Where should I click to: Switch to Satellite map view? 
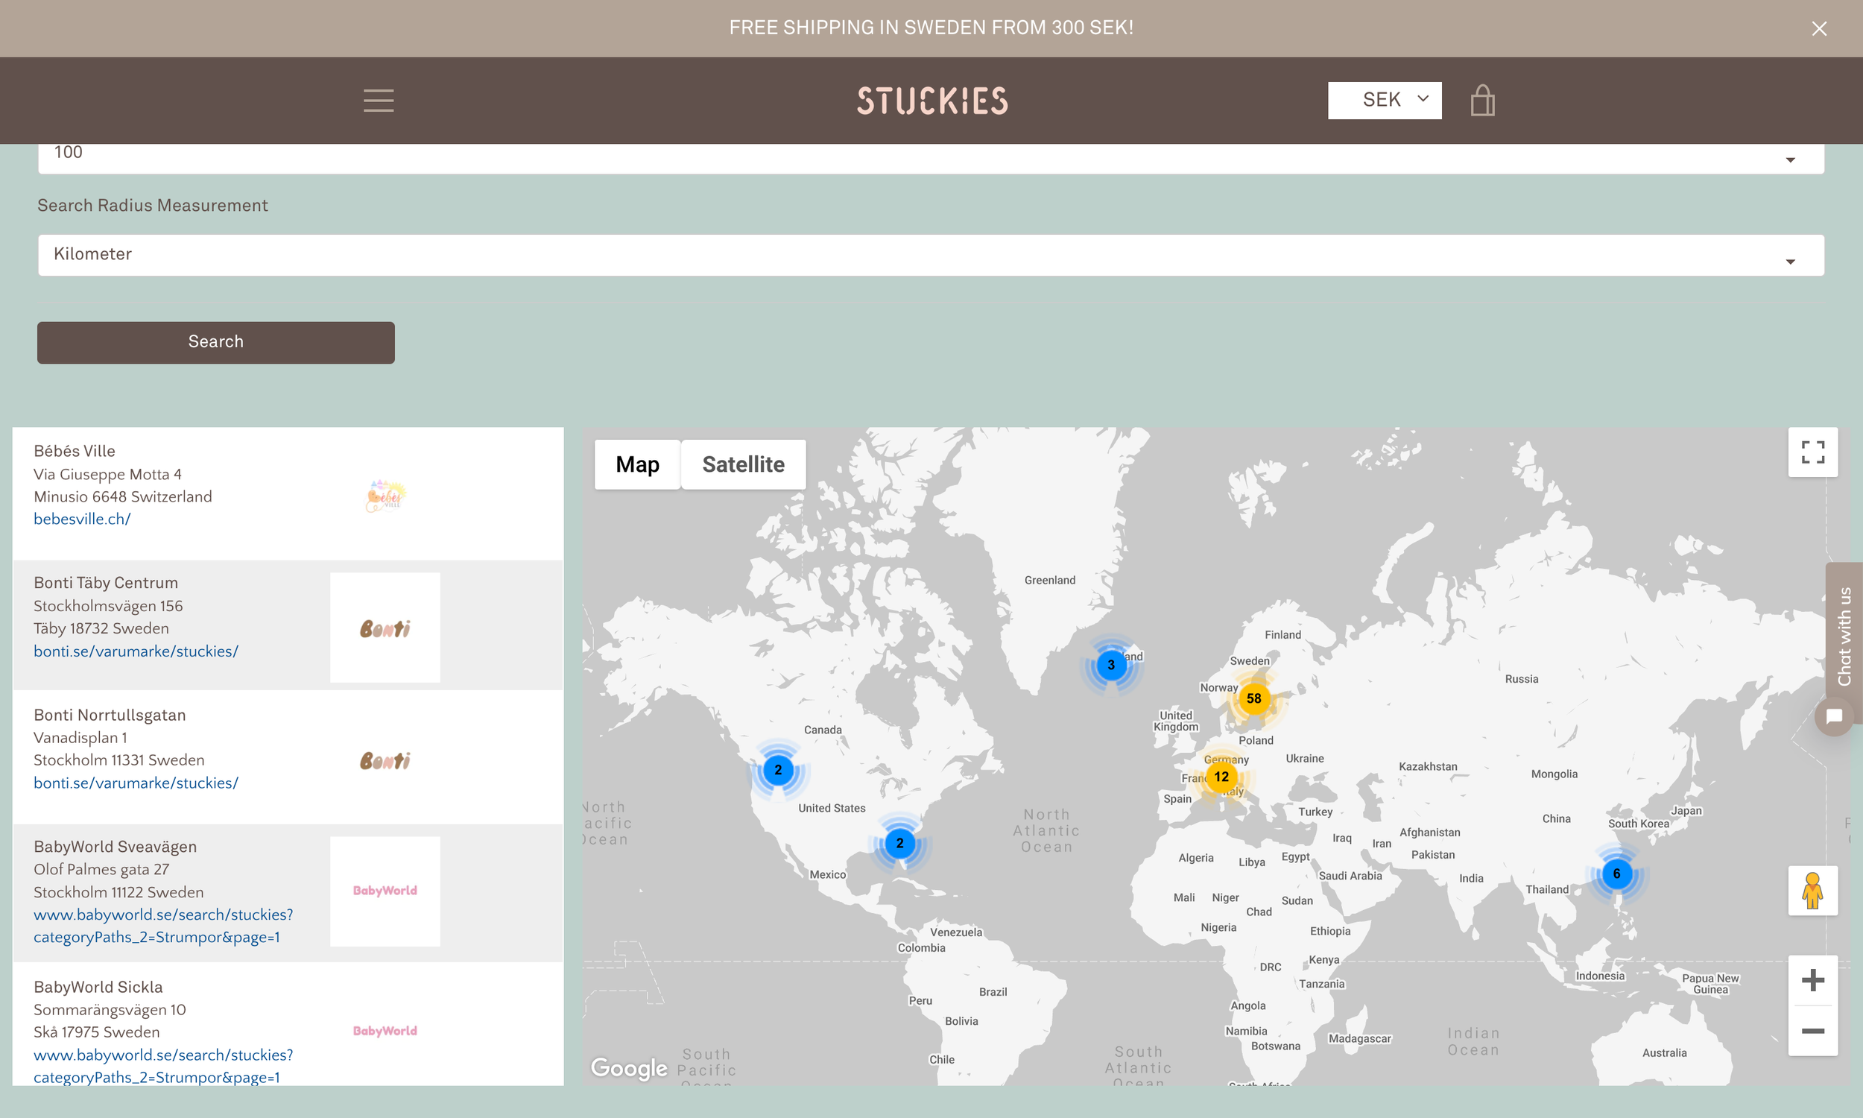[x=742, y=465]
